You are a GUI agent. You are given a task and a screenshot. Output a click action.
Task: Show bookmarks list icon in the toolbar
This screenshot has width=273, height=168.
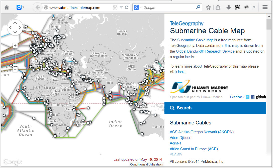218,8
